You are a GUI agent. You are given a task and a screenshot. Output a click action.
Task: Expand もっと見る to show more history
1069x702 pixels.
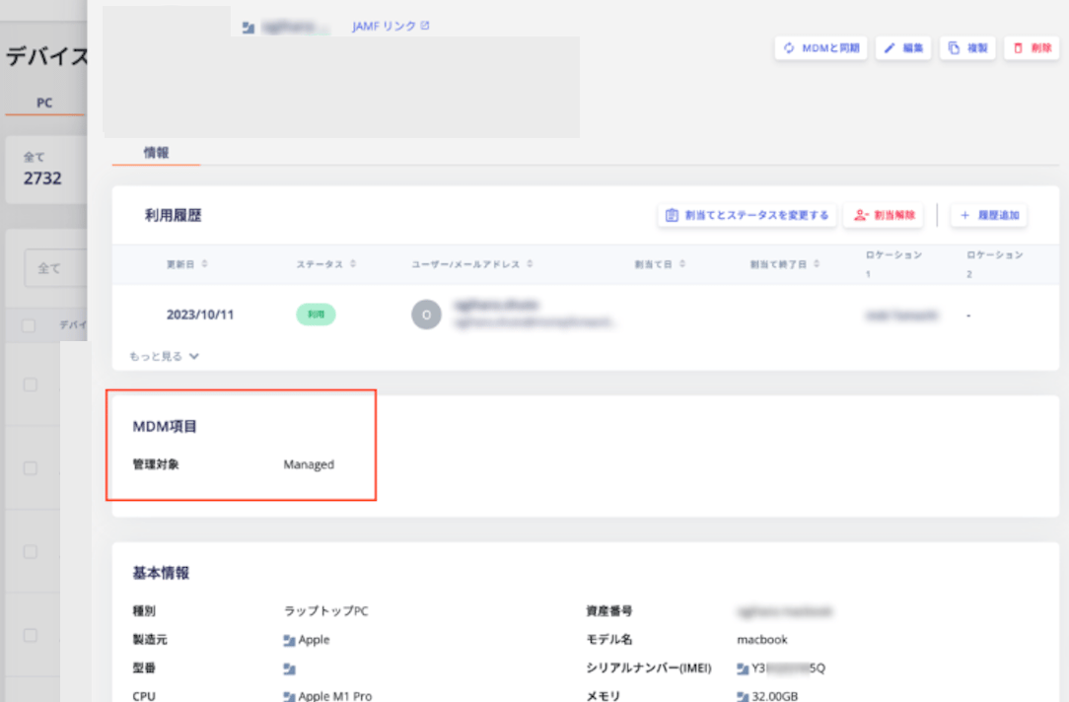tap(165, 356)
